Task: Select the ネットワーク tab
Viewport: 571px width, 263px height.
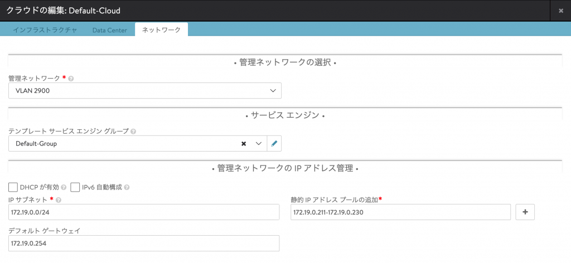Action: 161,30
